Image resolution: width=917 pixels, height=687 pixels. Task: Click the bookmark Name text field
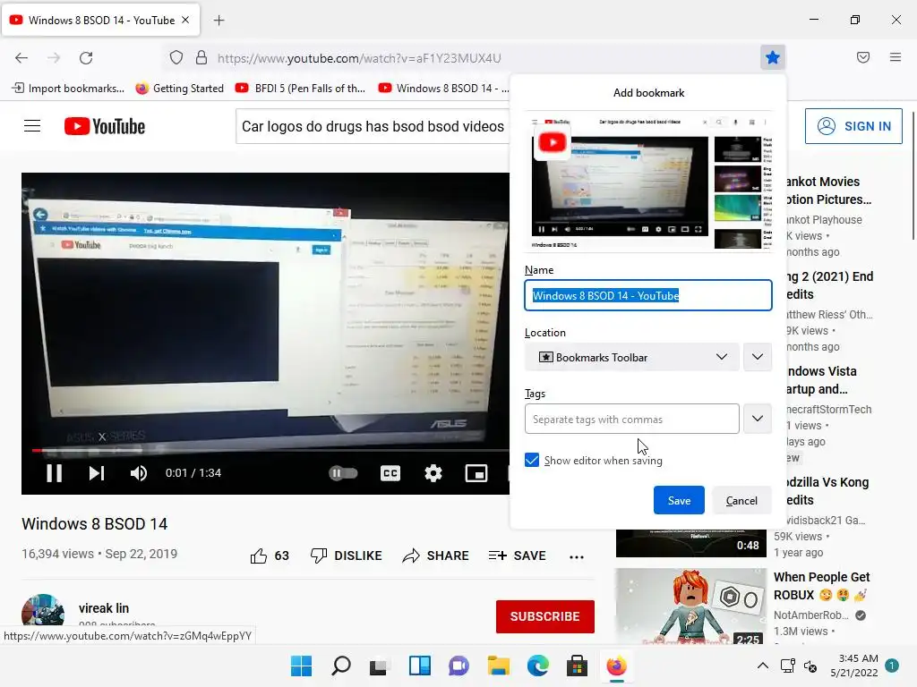(648, 295)
